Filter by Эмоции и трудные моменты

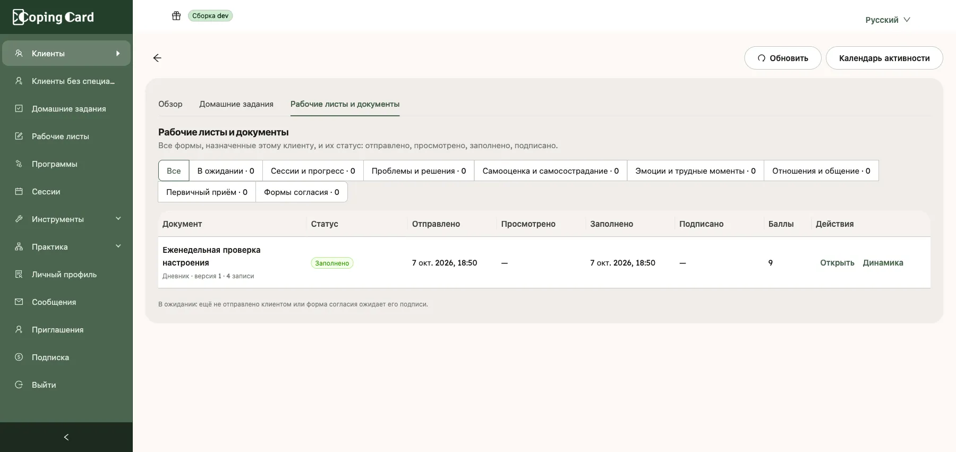click(x=696, y=170)
